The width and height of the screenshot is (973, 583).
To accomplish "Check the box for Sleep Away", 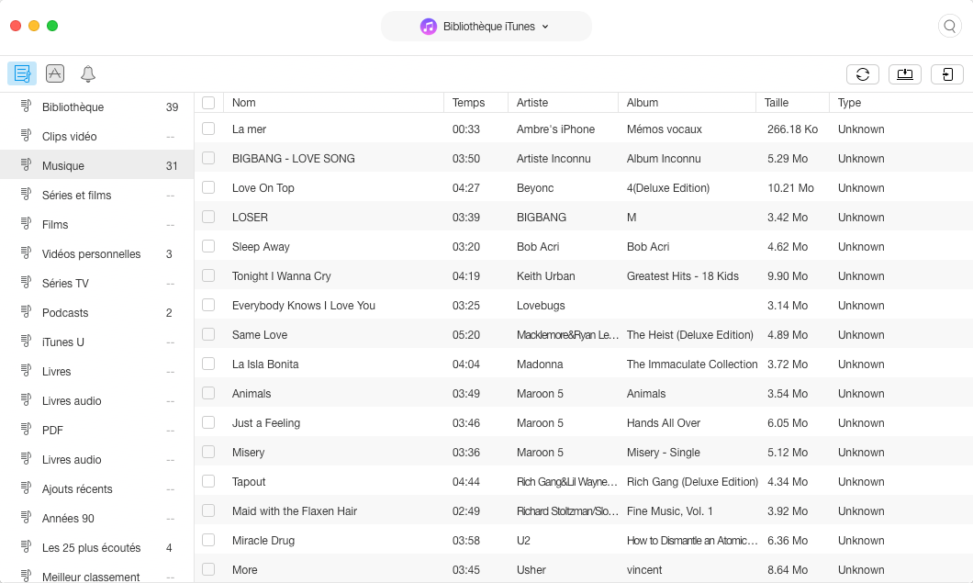I will point(208,246).
